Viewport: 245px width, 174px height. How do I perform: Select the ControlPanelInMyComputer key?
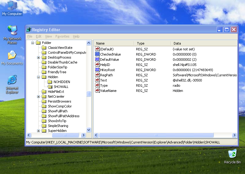click(x=67, y=53)
